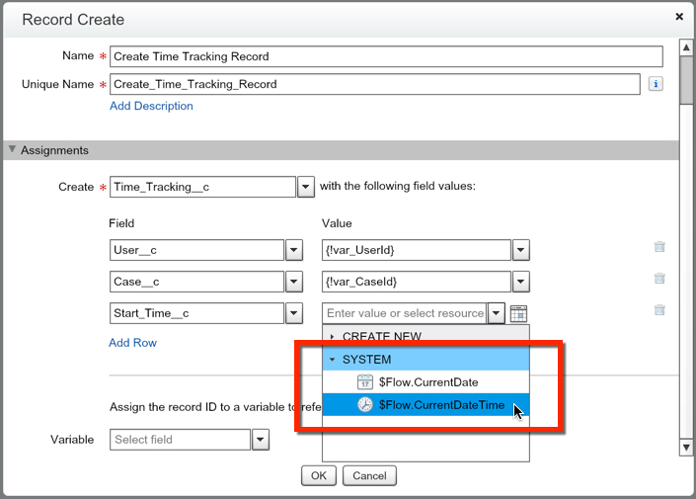Collapse the SYSTEM resource group
The image size is (696, 499).
click(x=333, y=360)
